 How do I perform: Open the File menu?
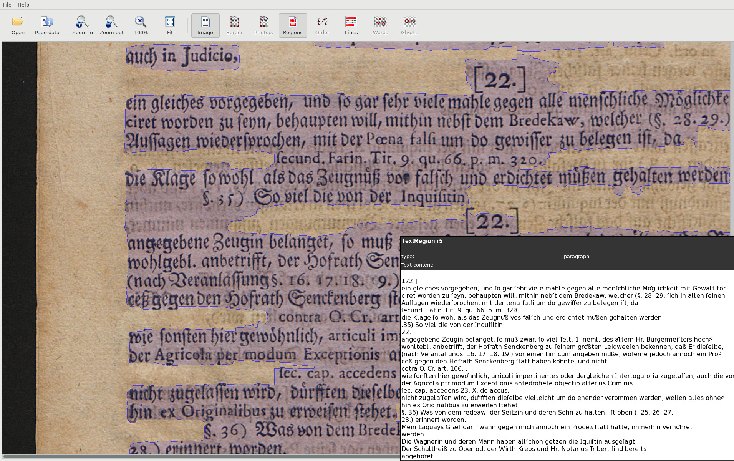(7, 5)
